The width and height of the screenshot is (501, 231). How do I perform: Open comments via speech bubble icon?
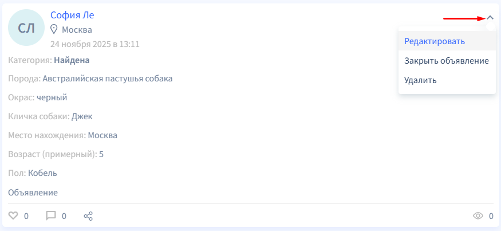pos(51,216)
